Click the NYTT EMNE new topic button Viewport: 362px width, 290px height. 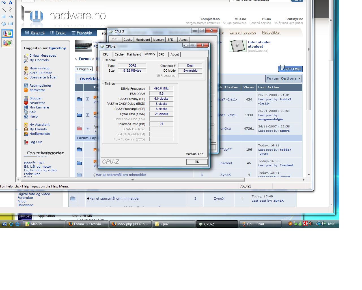tap(290, 69)
